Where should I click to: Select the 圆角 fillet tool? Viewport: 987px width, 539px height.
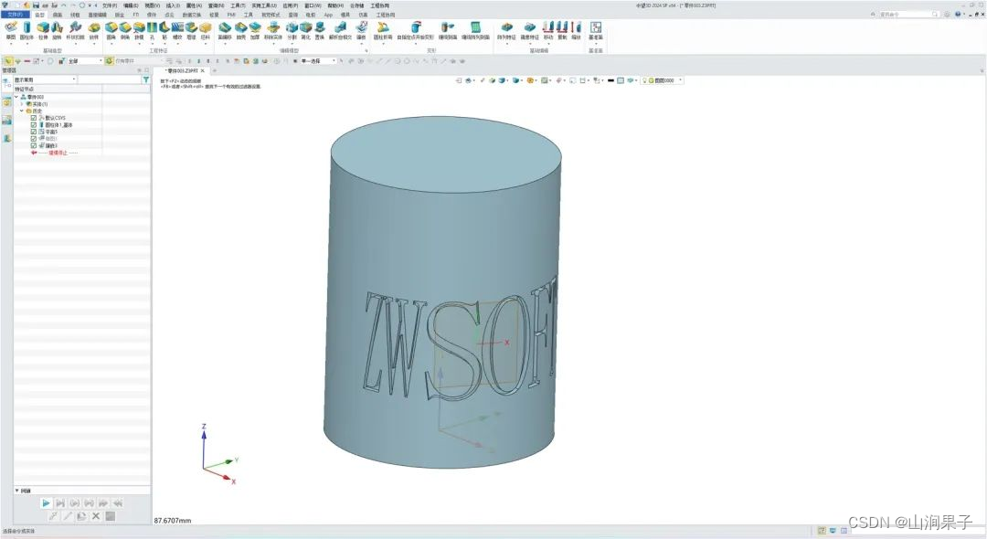point(111,29)
